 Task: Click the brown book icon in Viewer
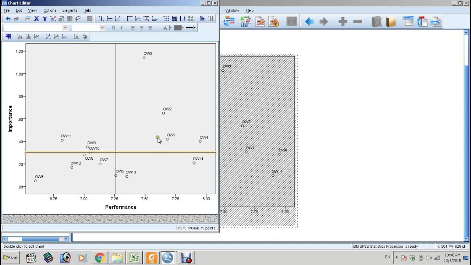(391, 22)
